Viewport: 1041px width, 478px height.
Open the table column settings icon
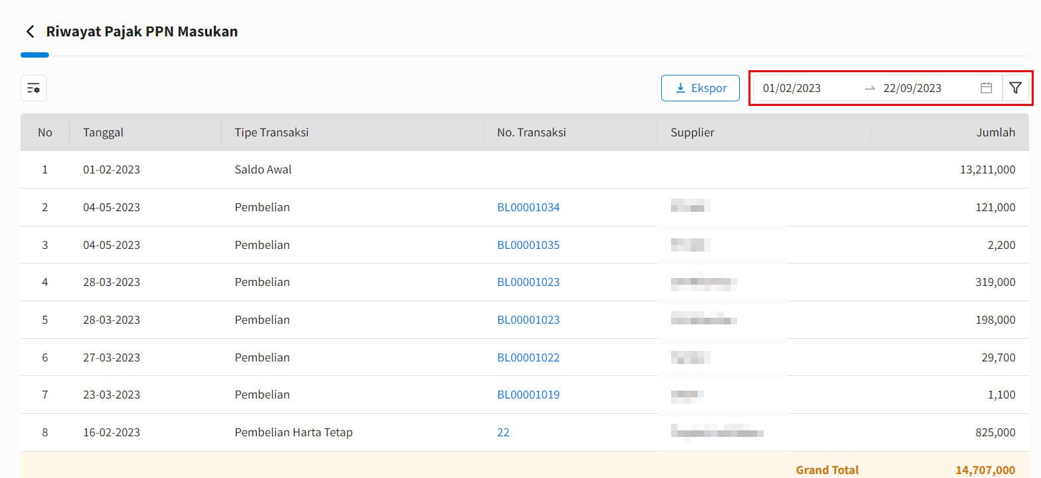[34, 88]
